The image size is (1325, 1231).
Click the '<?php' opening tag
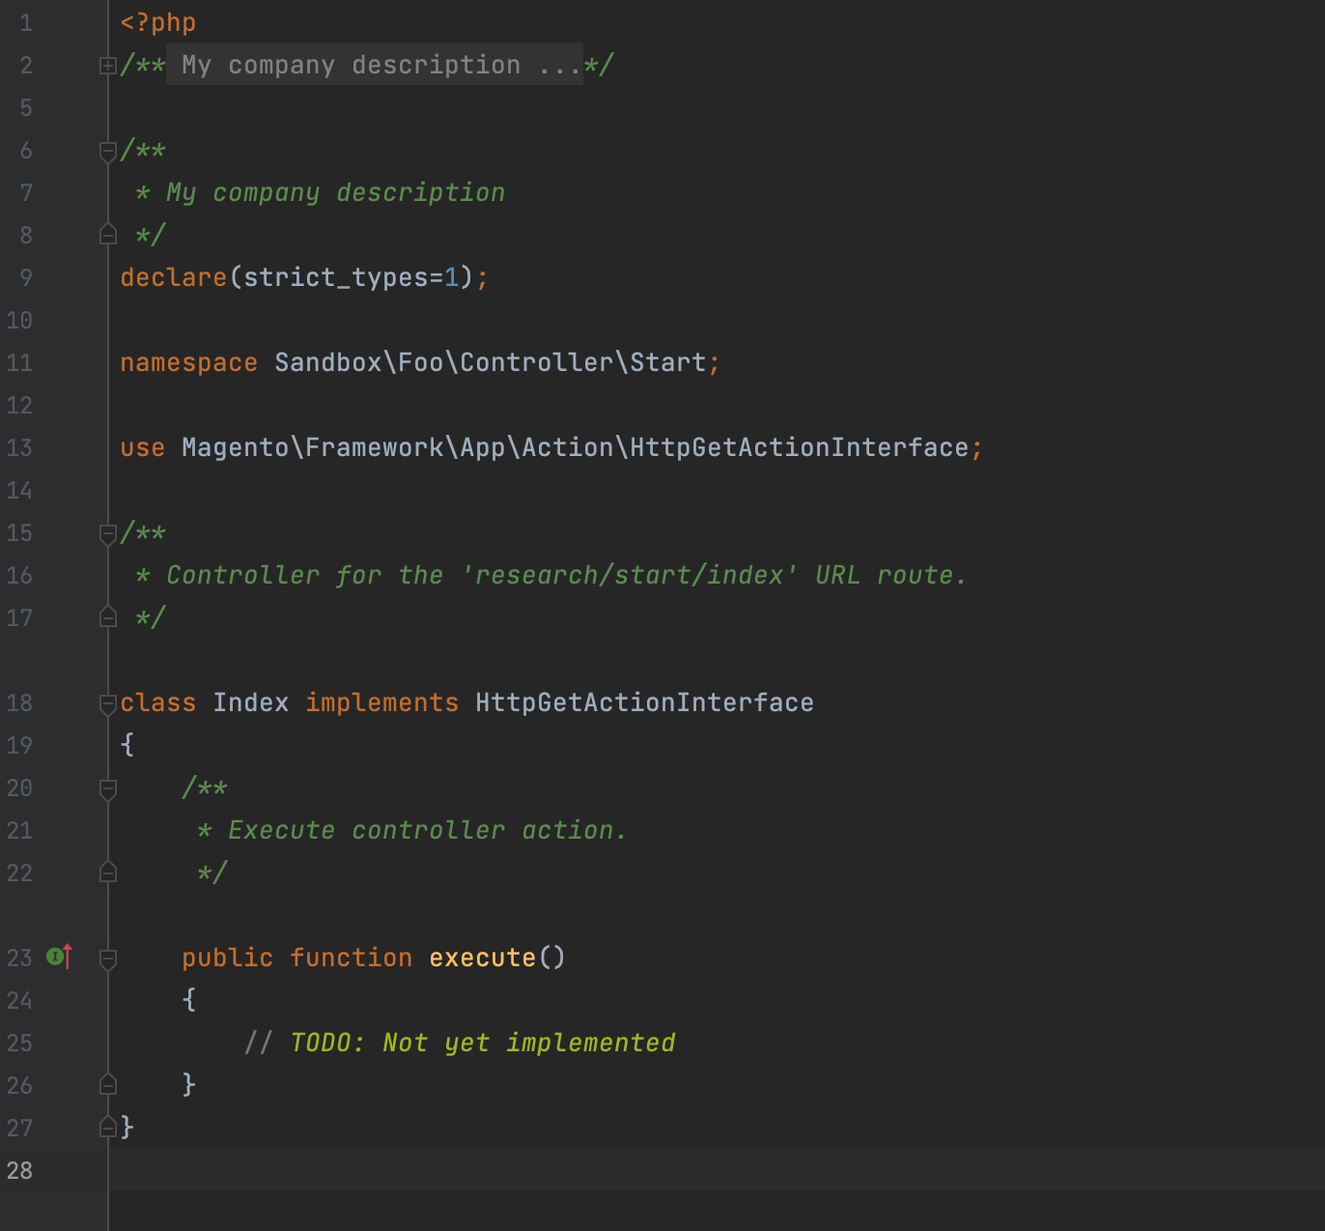point(158,22)
